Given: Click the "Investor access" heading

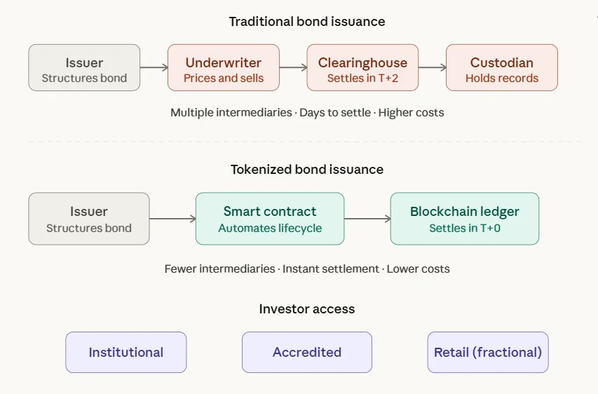Looking at the screenshot, I should pos(306,309).
